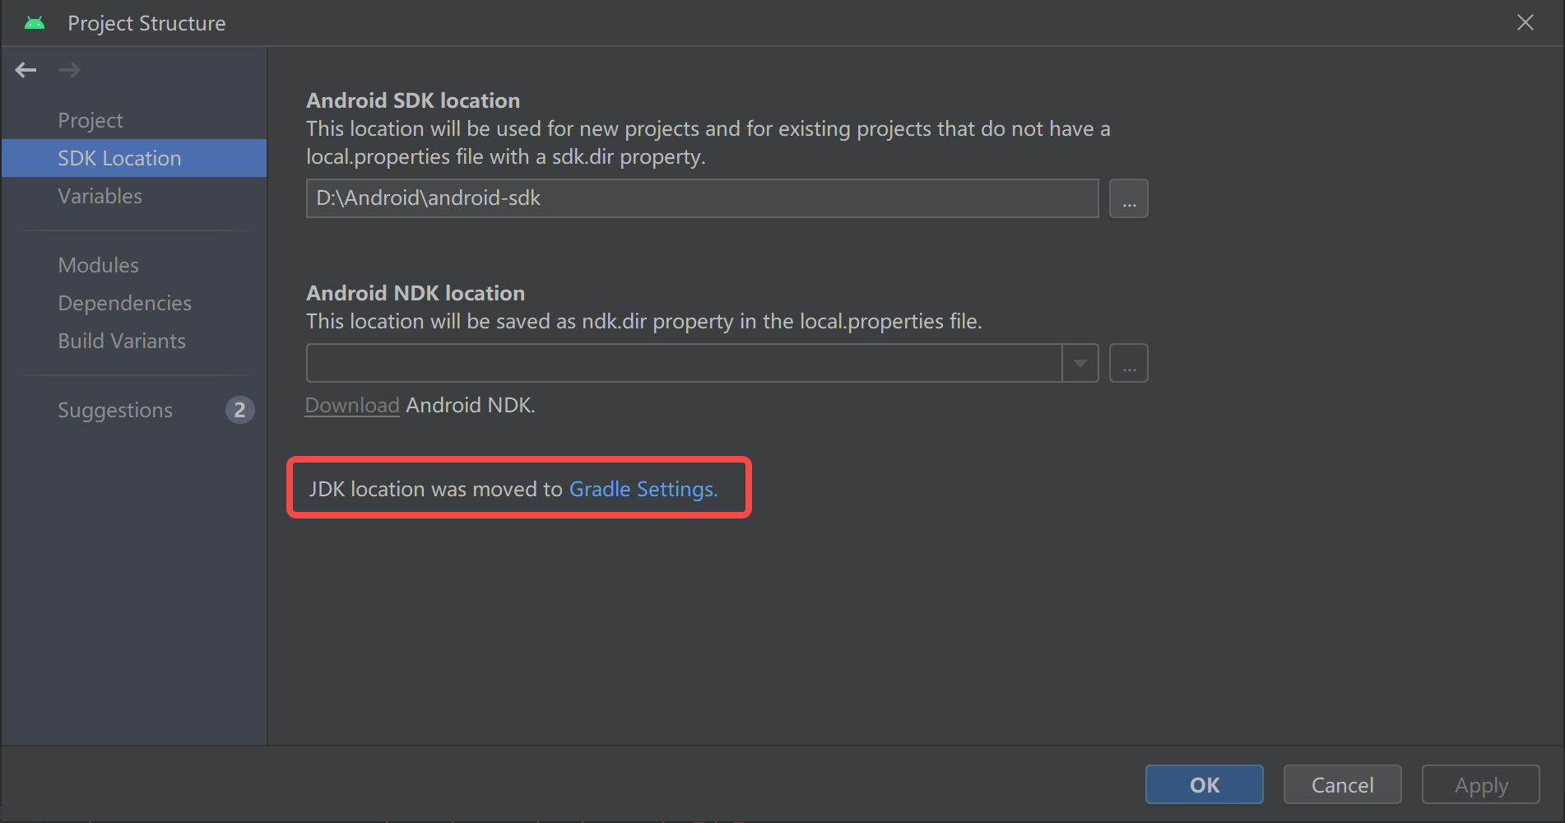Image resolution: width=1565 pixels, height=823 pixels.
Task: Switch to the Modules section
Action: tap(98, 265)
